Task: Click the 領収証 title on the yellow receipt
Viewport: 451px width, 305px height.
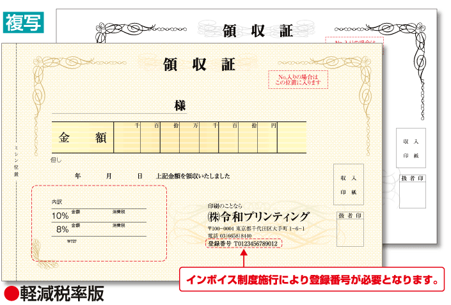Action: click(x=200, y=65)
